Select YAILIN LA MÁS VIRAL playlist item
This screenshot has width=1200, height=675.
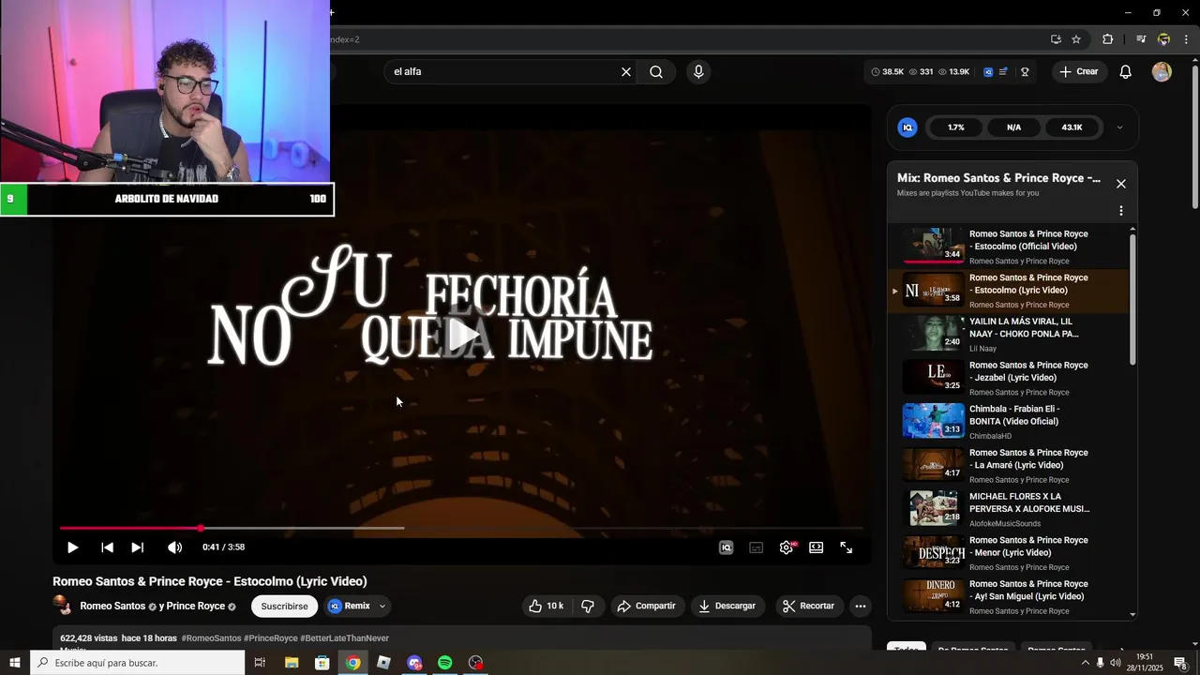1009,334
